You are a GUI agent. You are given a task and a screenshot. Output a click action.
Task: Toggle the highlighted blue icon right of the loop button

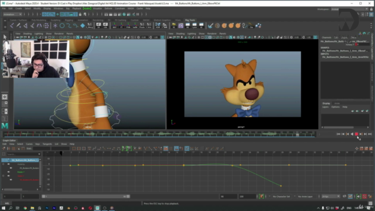pyautogui.click(x=350, y=196)
